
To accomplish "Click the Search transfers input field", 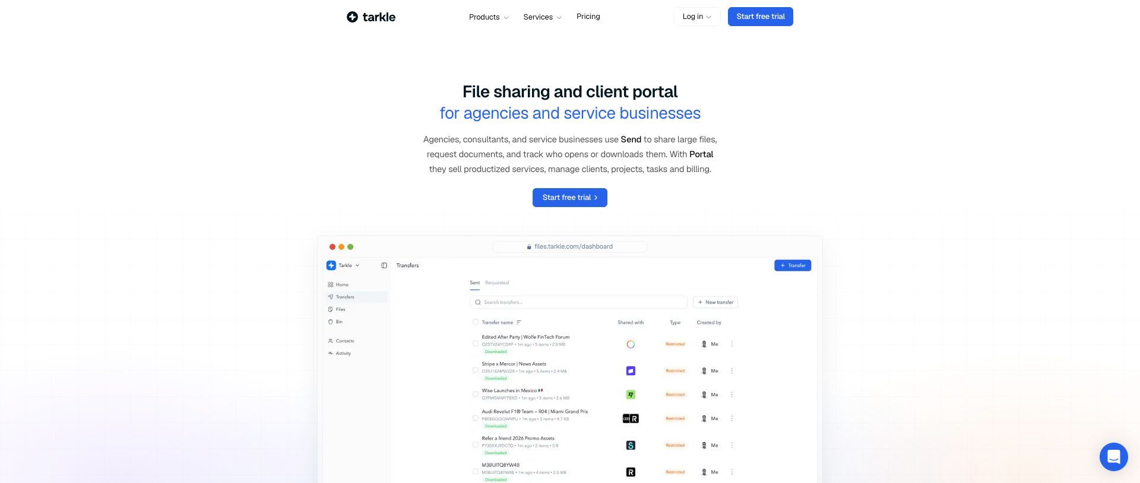I will click(578, 303).
